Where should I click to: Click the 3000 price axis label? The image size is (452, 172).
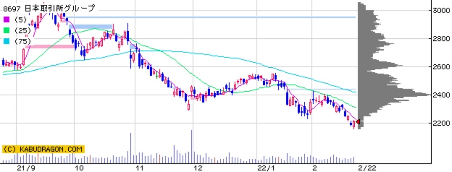(x=441, y=11)
